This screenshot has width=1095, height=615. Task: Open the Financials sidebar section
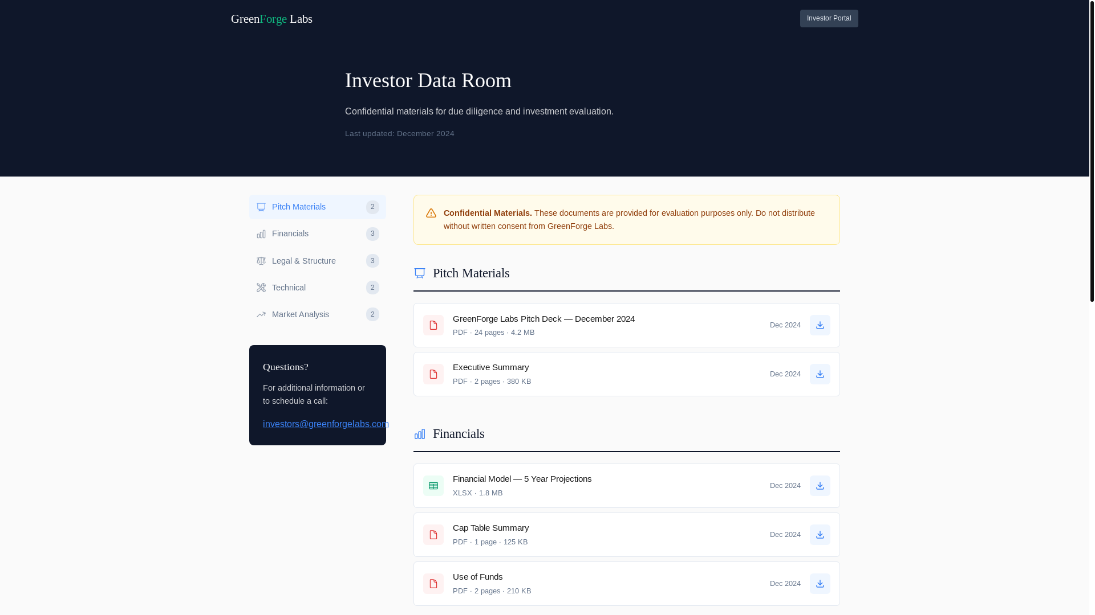click(x=318, y=234)
